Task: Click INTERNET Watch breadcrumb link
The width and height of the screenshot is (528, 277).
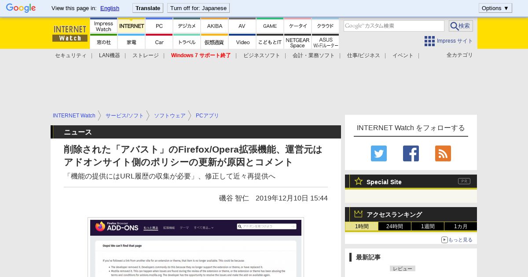Action: coord(74,116)
